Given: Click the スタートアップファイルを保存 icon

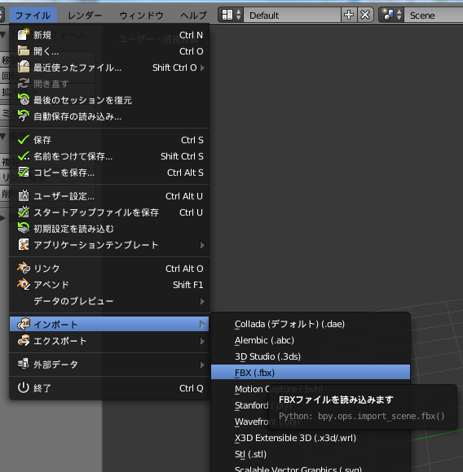Looking at the screenshot, I should coord(23,212).
